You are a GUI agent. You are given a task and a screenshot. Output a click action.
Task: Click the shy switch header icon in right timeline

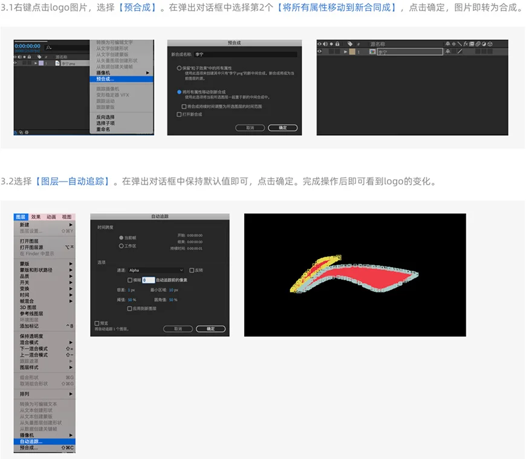[x=448, y=44]
